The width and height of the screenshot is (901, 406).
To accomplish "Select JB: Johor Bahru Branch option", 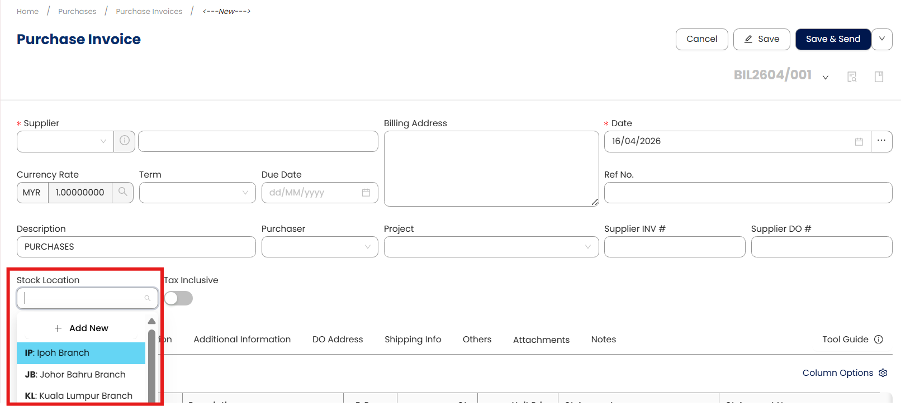I will 75,374.
